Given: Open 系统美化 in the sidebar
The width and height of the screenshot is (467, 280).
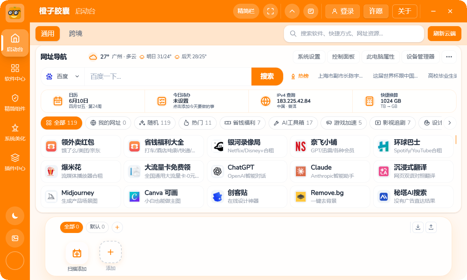Looking at the screenshot, I should [15, 132].
